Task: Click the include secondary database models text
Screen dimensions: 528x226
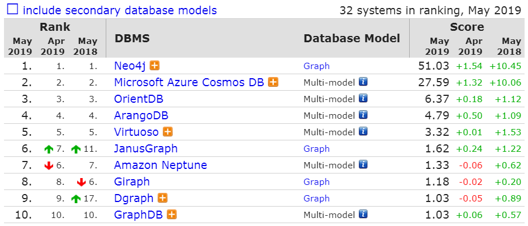Action: point(120,10)
